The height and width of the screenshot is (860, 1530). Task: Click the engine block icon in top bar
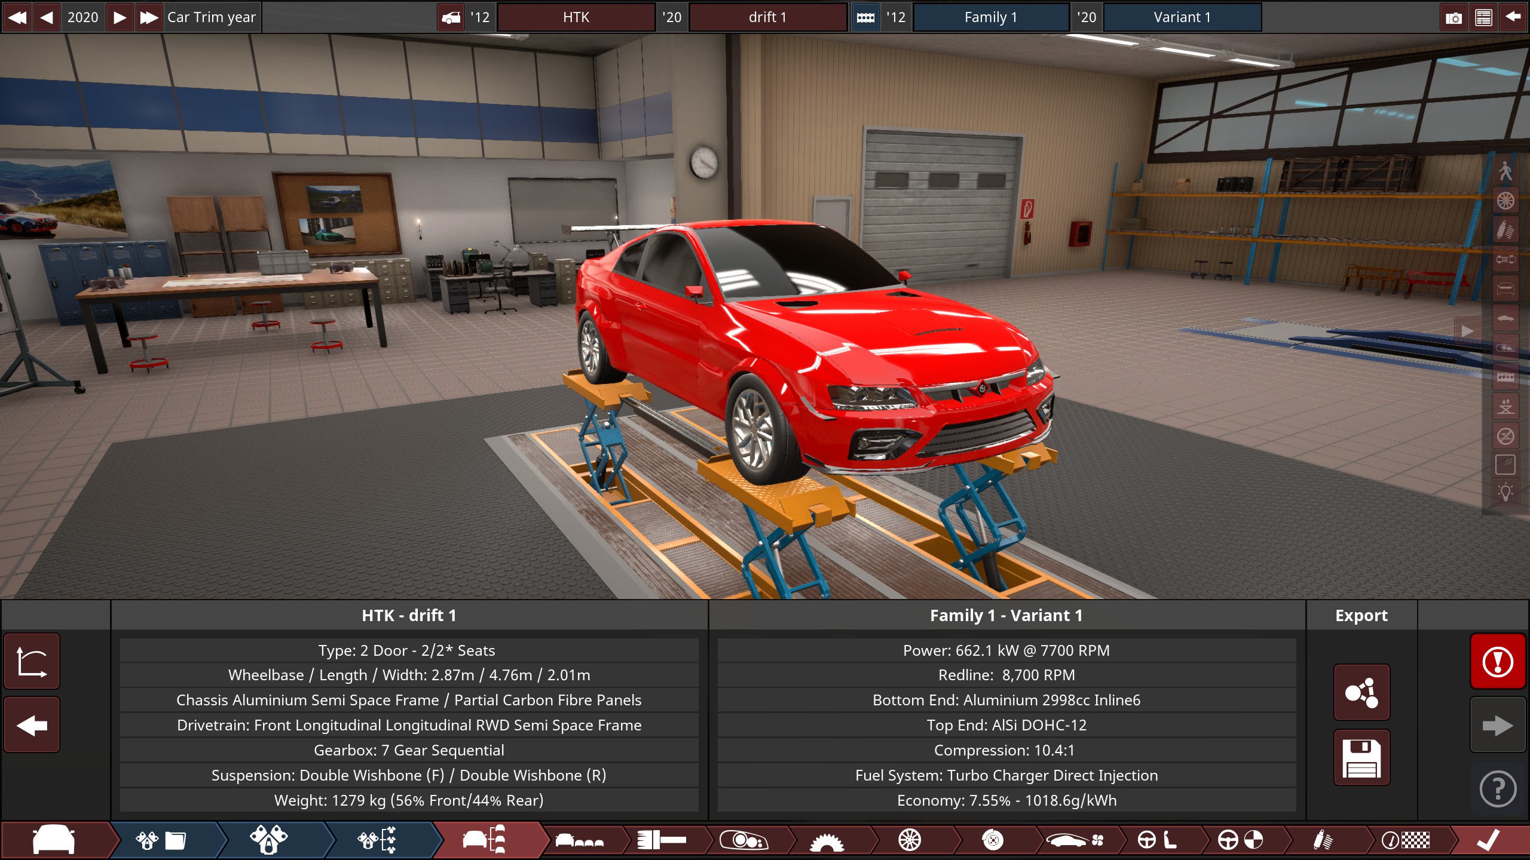[x=865, y=17]
